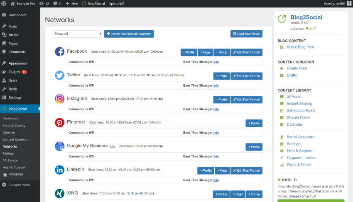The width and height of the screenshot is (353, 202).
Task: Click the Google My Business logo
Action: (59, 146)
